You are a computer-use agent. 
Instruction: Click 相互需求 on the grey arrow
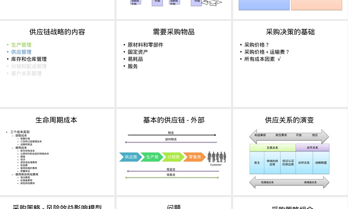pos(281,135)
